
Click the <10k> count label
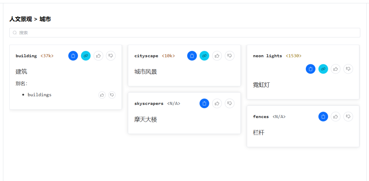(x=168, y=56)
